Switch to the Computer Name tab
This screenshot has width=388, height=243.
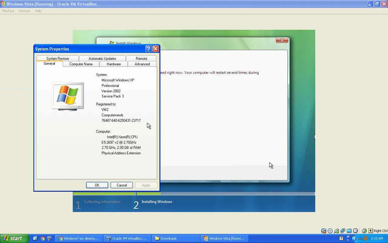[81, 64]
